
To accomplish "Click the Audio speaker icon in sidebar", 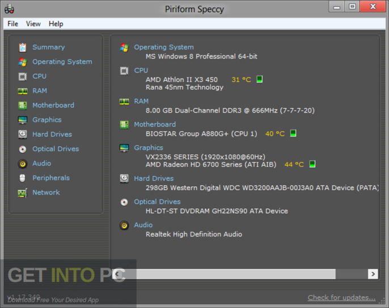I will (x=23, y=164).
